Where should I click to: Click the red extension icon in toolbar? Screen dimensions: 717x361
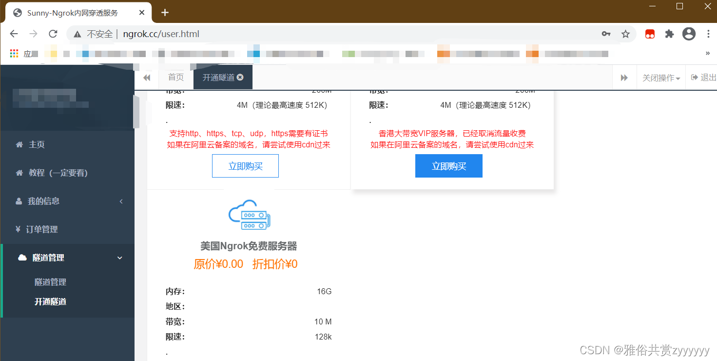pyautogui.click(x=650, y=34)
